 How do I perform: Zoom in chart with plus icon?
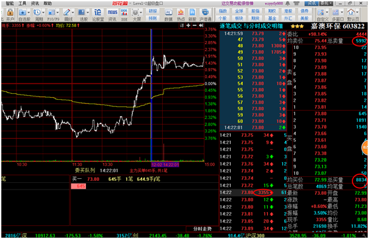click(188, 25)
